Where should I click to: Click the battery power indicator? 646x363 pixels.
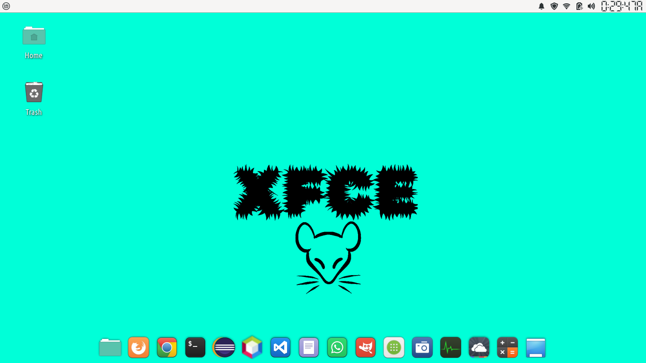click(579, 6)
